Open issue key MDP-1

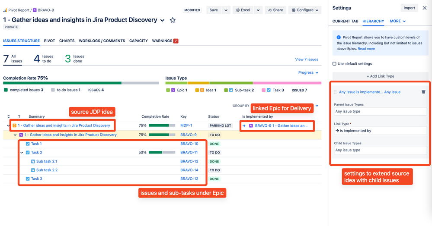(186, 126)
